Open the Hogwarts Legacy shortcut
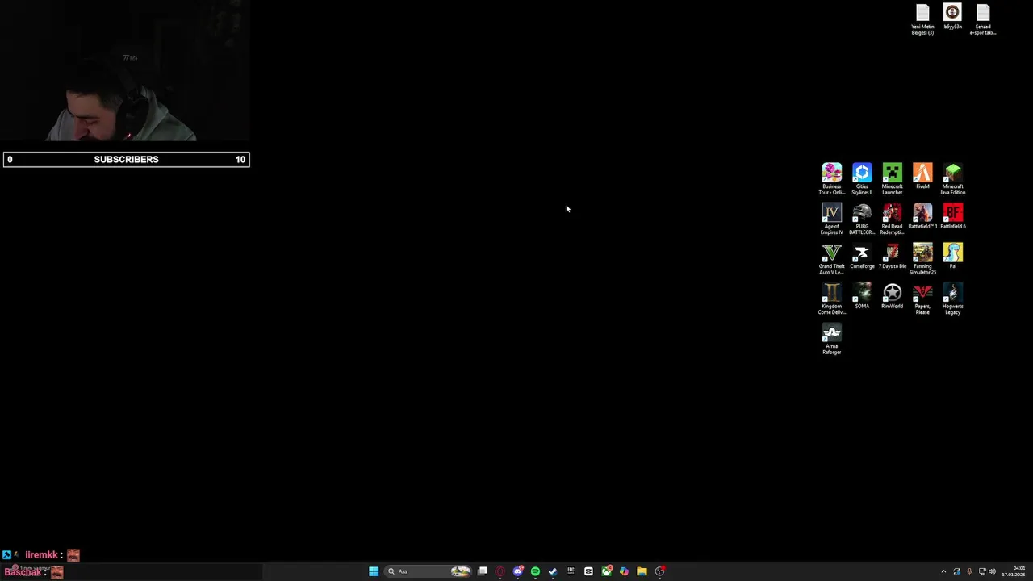Screen dimensions: 1033x581 pyautogui.click(x=952, y=299)
